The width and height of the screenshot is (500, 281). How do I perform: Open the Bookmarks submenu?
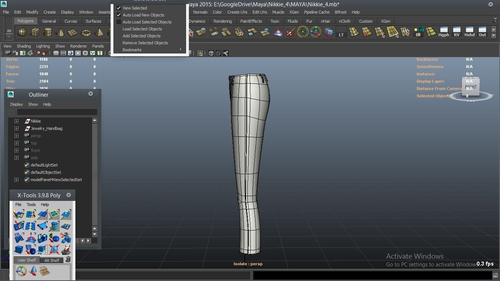[149, 50]
